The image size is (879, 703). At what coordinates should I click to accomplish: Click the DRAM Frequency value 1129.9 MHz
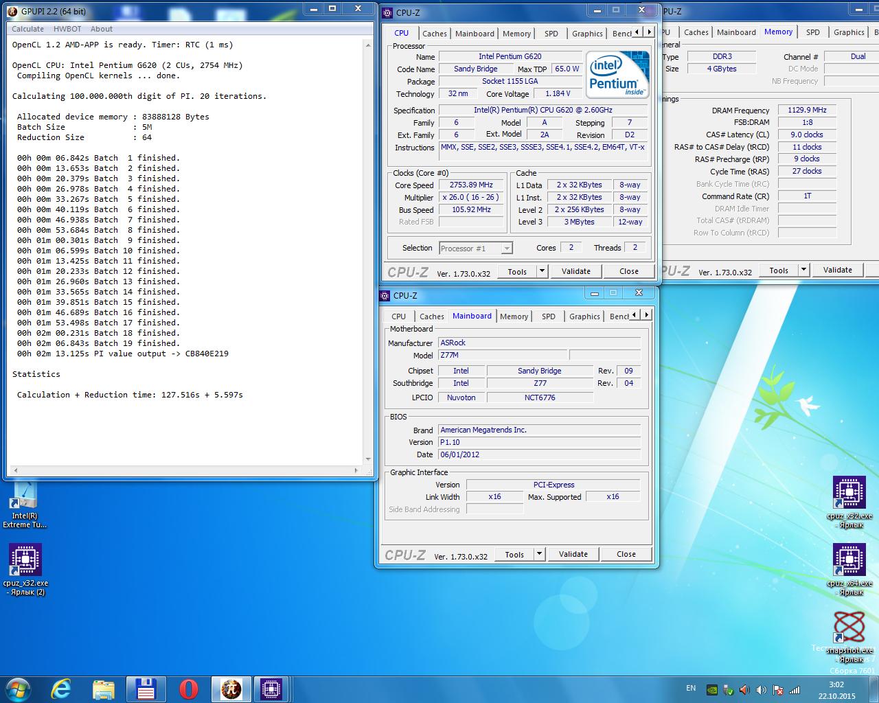coord(807,110)
